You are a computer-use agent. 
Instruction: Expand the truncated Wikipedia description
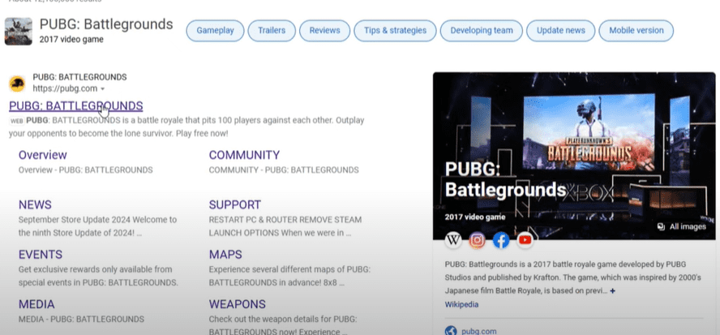(x=613, y=290)
